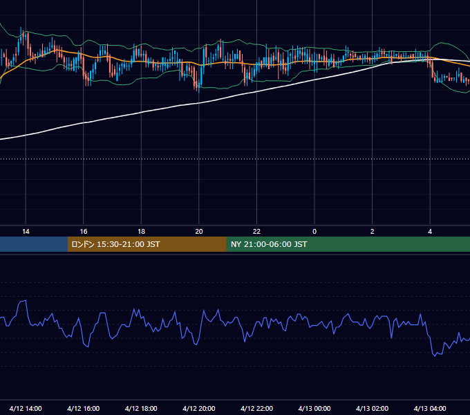
Task: Click the 18 hour axis label
Action: (x=141, y=232)
